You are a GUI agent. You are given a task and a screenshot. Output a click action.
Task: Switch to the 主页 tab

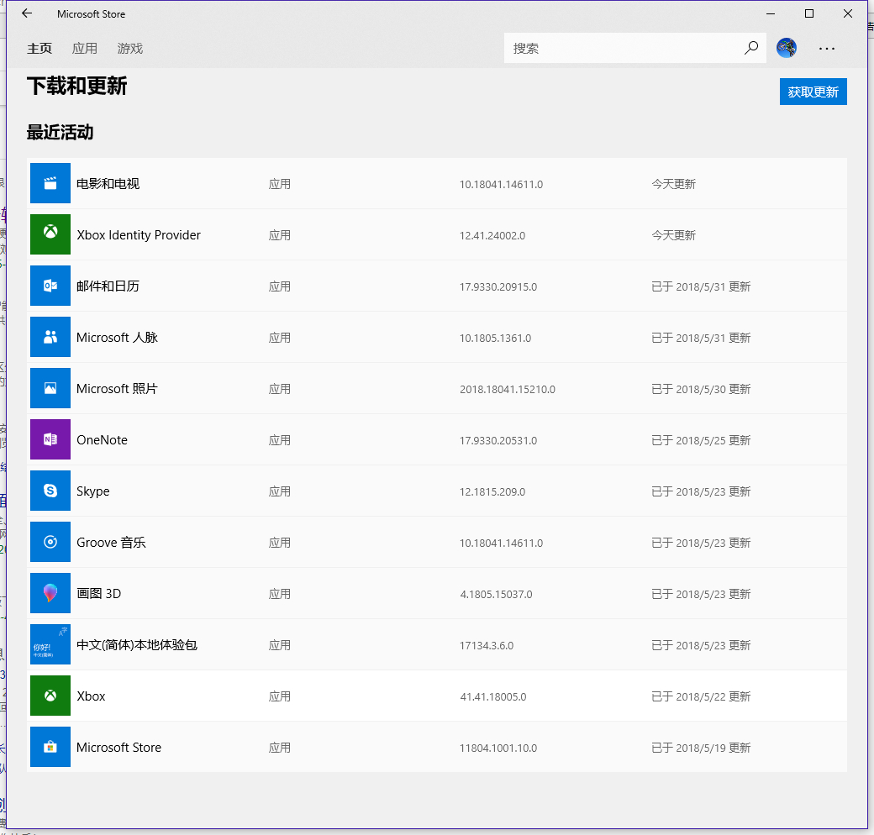point(39,49)
